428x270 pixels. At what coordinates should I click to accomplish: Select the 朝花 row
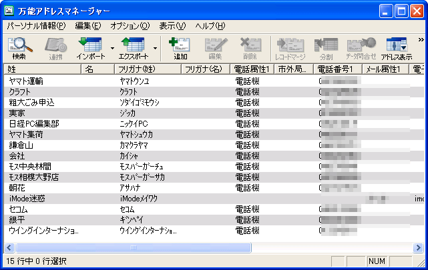point(214,188)
